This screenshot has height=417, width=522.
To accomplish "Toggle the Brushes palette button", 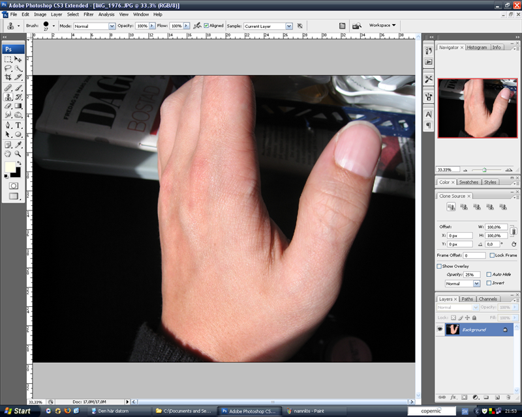I will (342, 26).
